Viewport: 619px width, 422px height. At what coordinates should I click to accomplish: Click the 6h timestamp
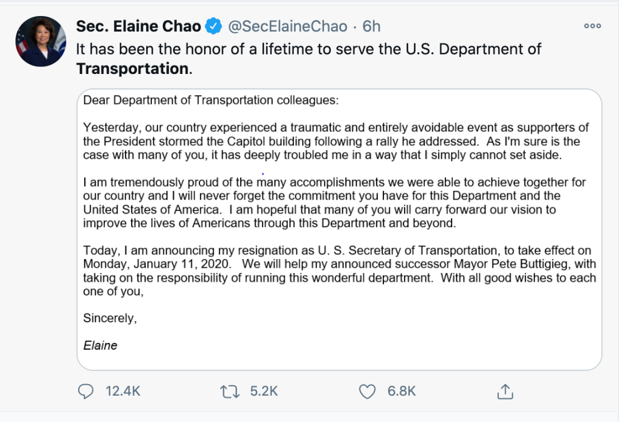pos(371,26)
